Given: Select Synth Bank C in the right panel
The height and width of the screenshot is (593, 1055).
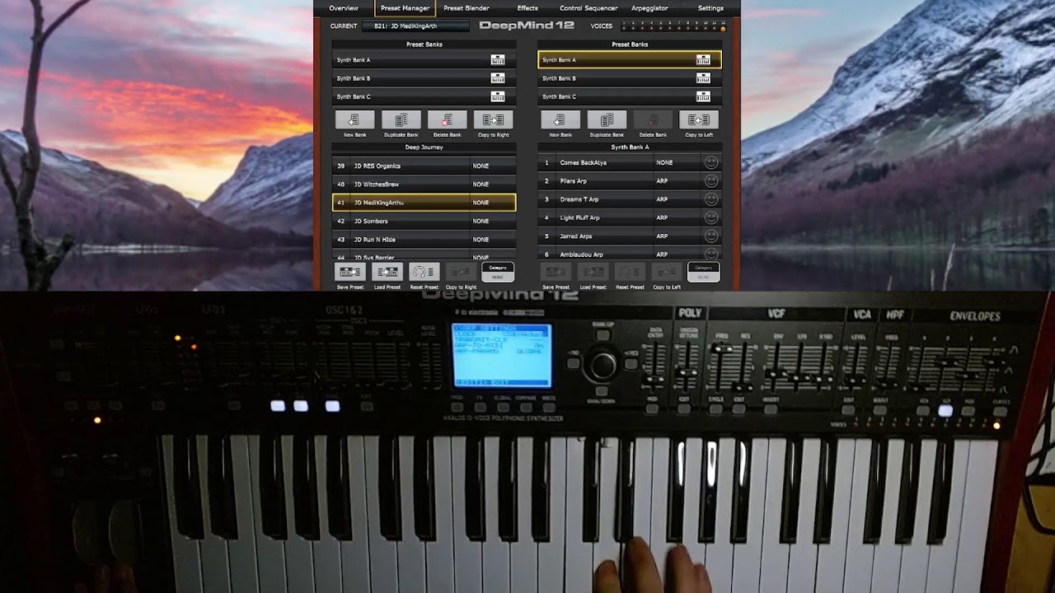Looking at the screenshot, I should pos(630,96).
